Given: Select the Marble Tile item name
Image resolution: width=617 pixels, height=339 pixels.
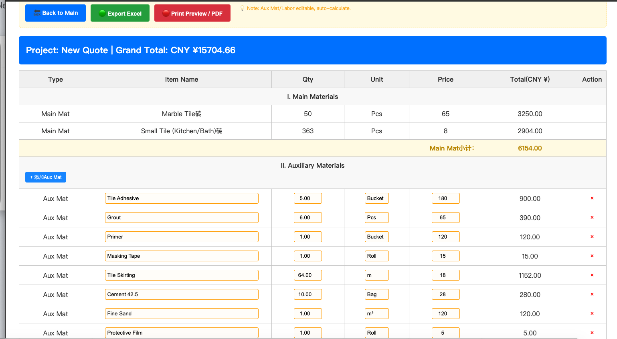Looking at the screenshot, I should [182, 114].
